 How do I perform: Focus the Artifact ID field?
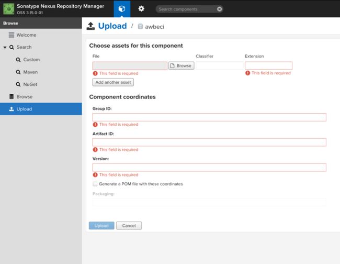point(209,142)
